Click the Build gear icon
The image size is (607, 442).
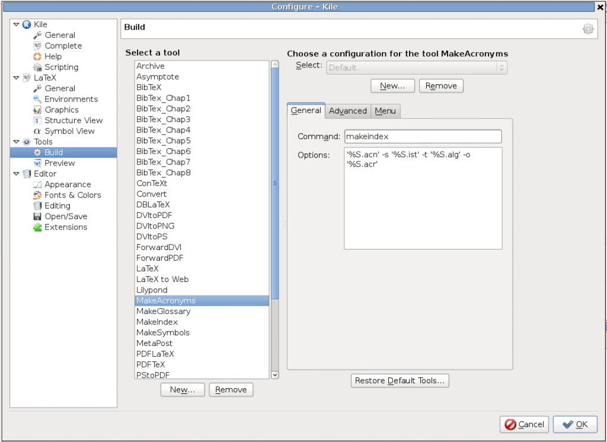point(37,152)
